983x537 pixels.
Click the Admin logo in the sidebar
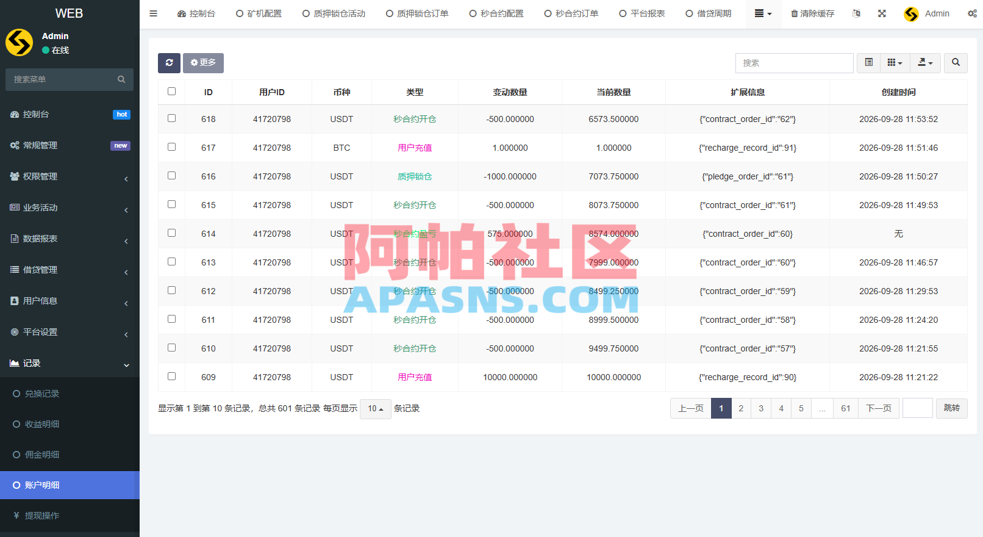19,43
